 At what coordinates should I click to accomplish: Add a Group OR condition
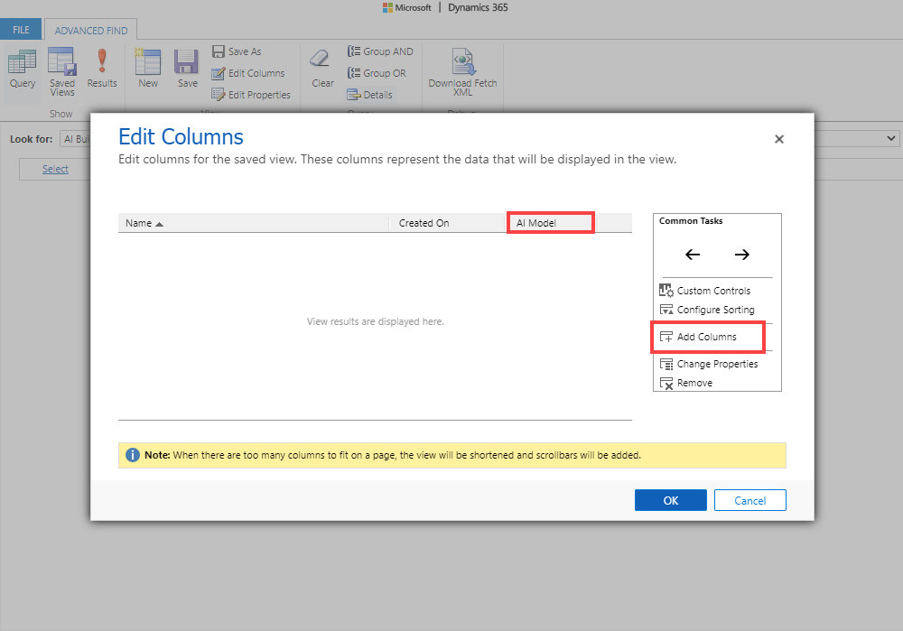[377, 73]
